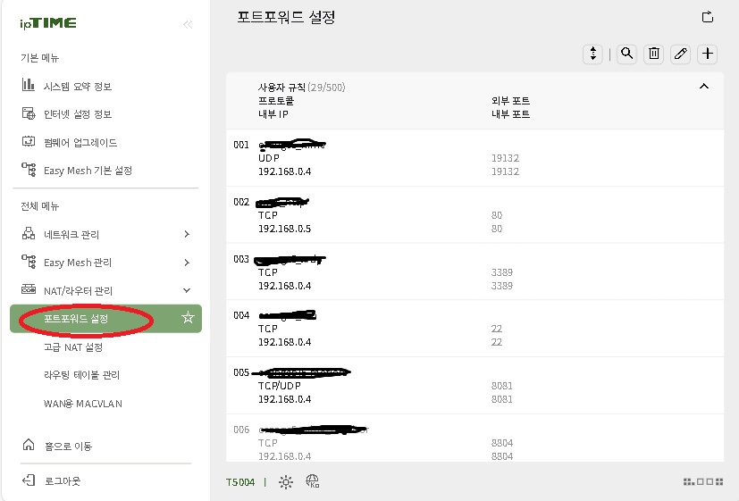Viewport: 739px width, 501px height.
Task: Collapse the 사용자 규칙 section
Action: click(703, 87)
